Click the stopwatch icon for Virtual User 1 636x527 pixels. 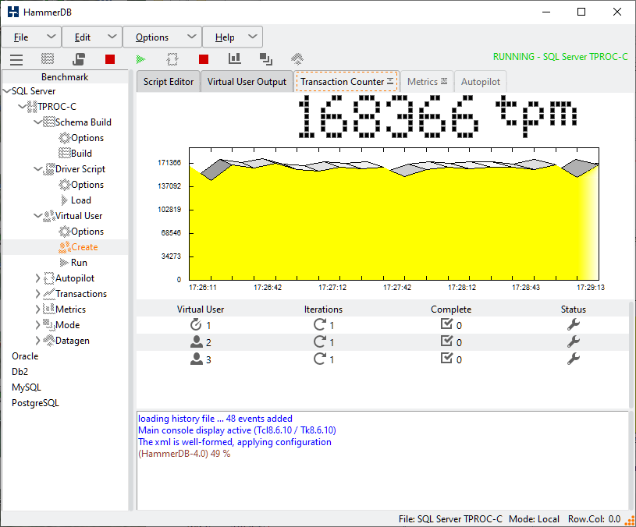pos(196,324)
